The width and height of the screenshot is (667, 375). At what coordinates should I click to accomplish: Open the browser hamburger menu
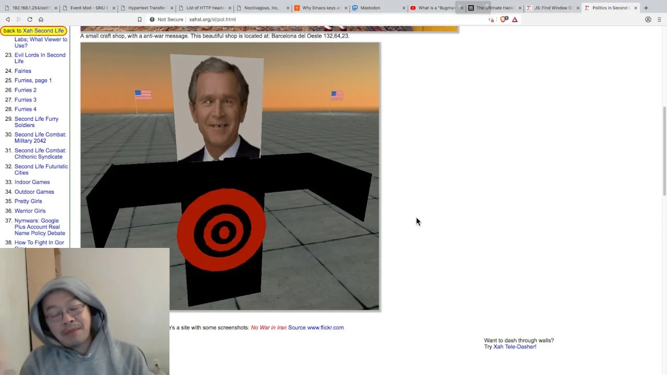click(x=659, y=19)
